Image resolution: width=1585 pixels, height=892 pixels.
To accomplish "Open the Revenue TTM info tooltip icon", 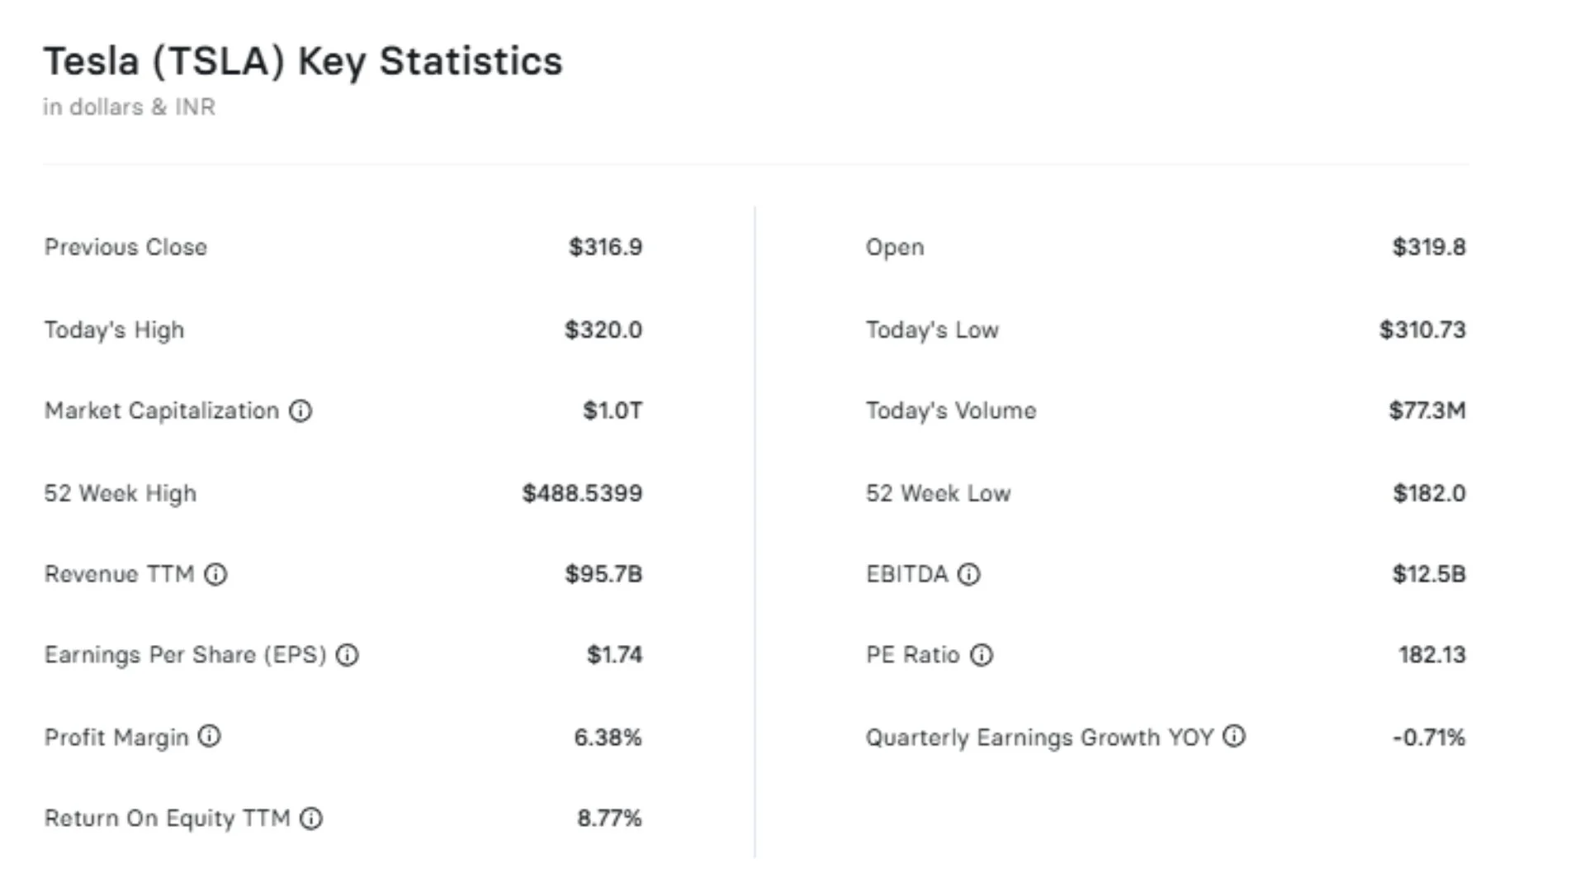I will pyautogui.click(x=215, y=574).
